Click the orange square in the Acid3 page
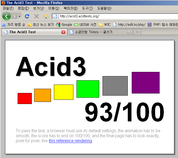 (x=43, y=95)
